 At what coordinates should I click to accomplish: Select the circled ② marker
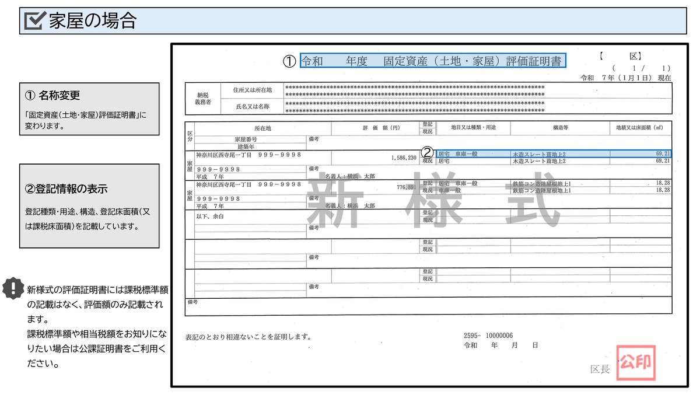[426, 153]
